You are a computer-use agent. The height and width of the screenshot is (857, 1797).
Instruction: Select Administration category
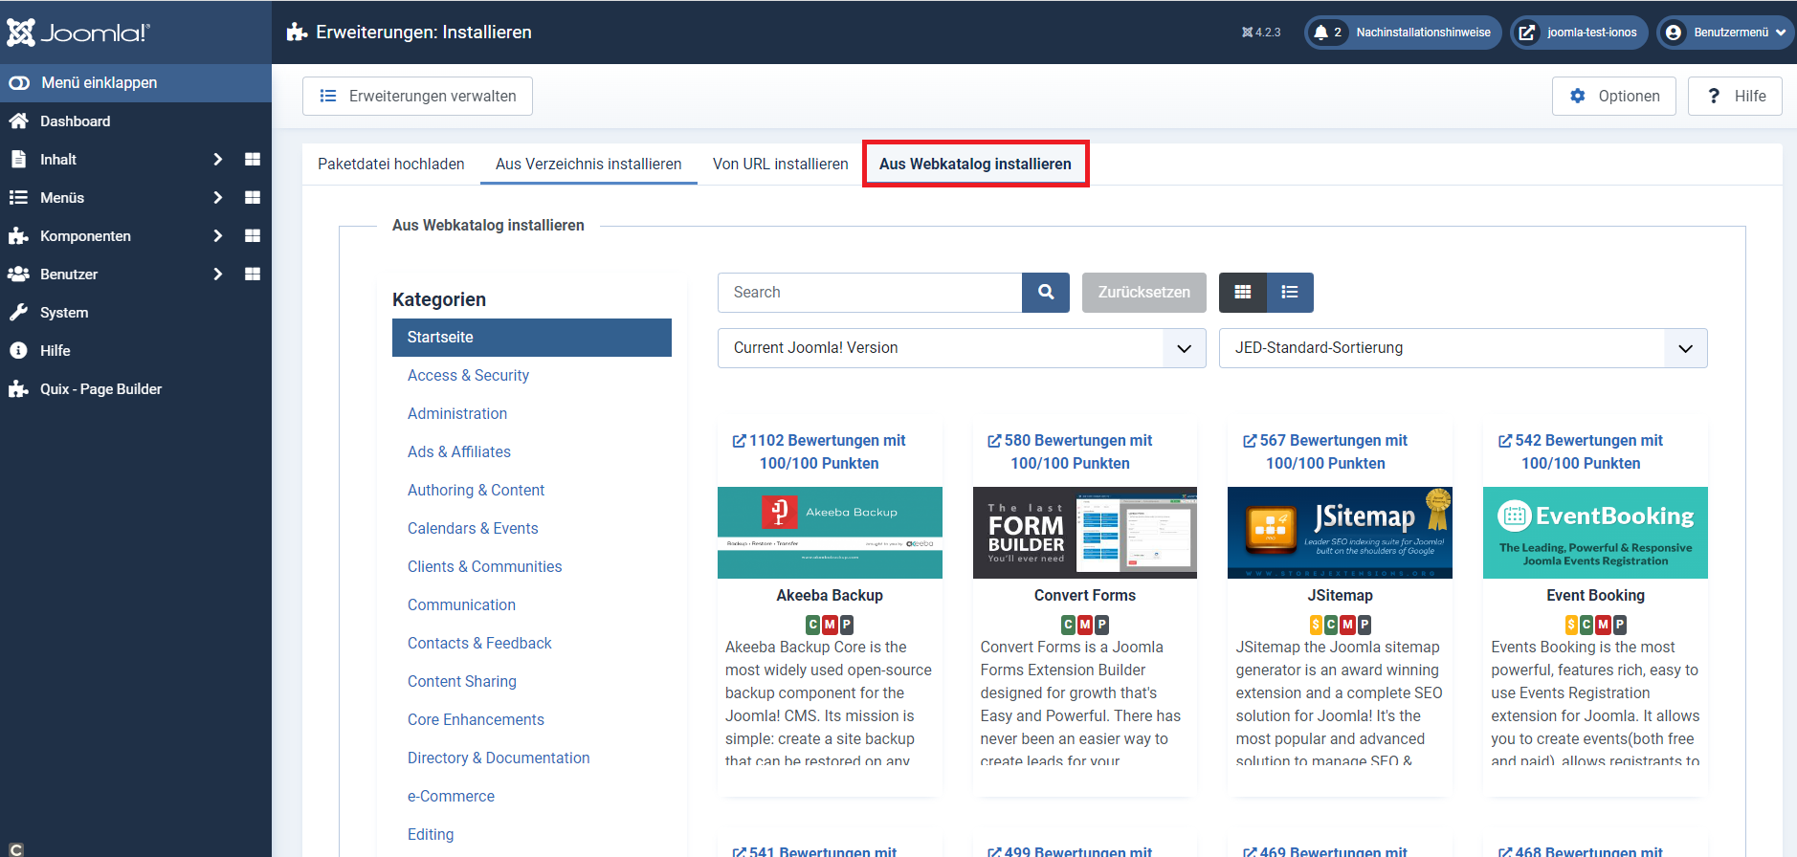457,414
